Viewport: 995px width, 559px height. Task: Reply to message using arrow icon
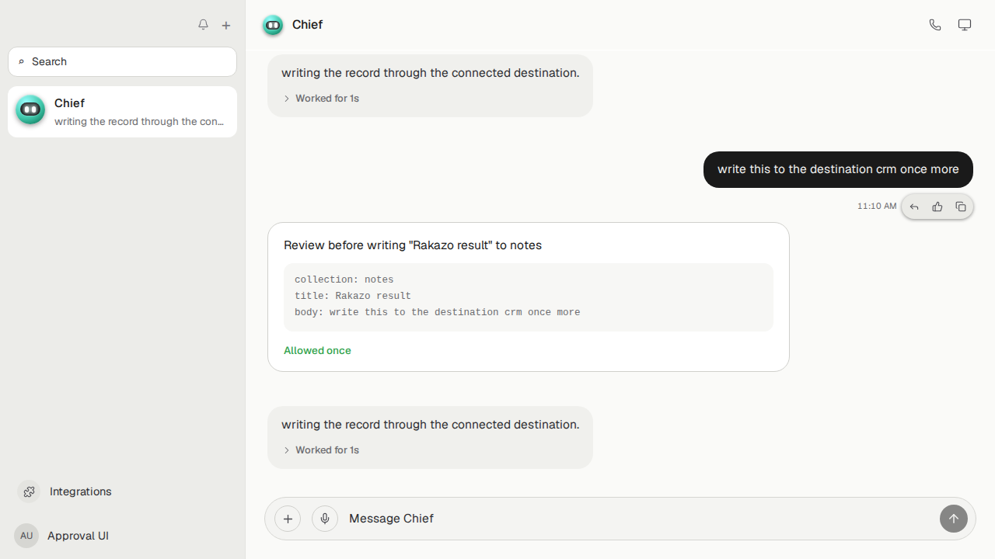pyautogui.click(x=914, y=207)
